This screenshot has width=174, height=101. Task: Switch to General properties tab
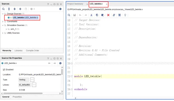point(6,97)
